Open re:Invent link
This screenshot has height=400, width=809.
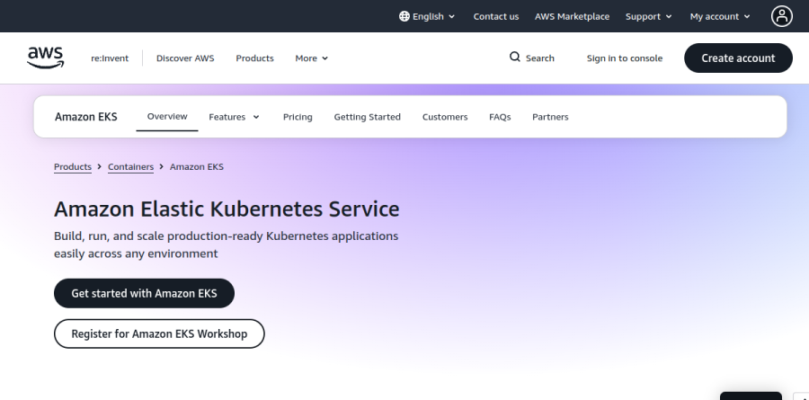coord(110,58)
